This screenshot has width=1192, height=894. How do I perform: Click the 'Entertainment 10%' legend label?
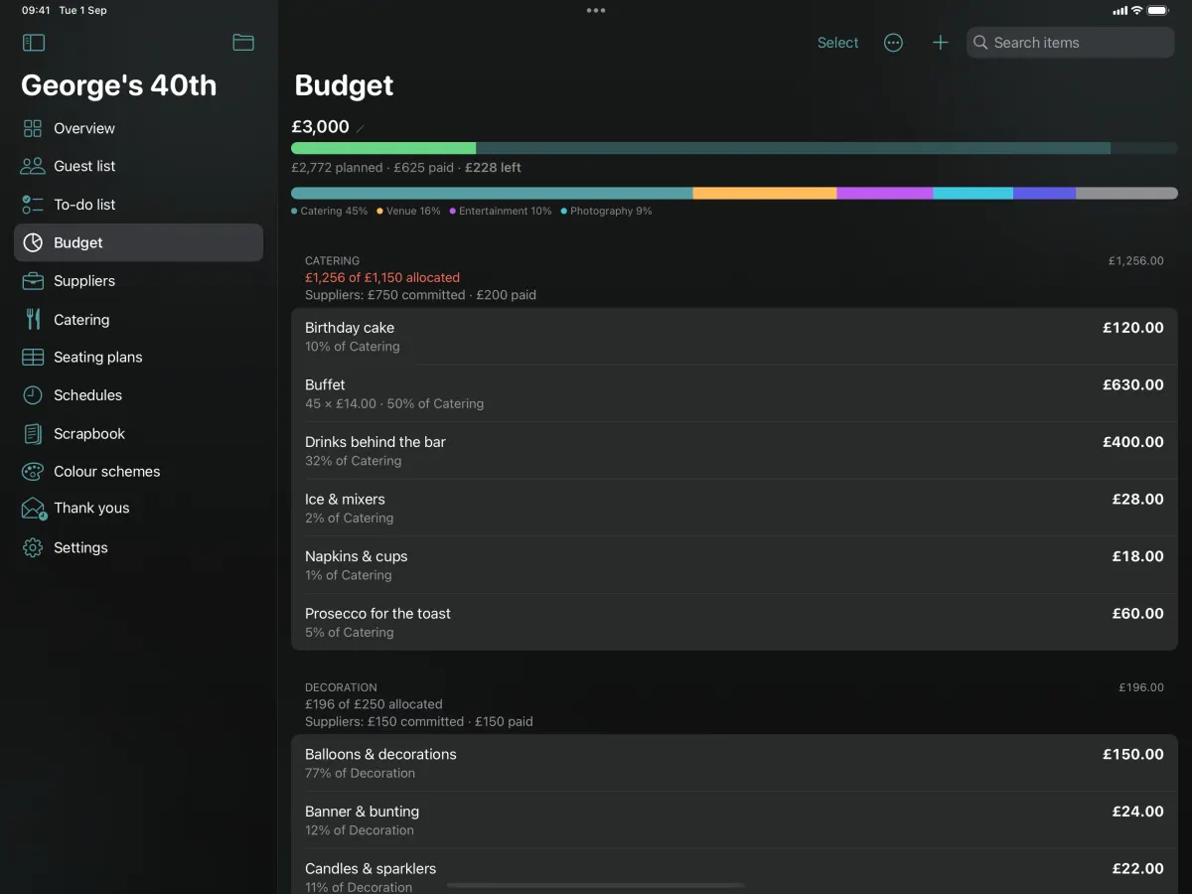501,211
